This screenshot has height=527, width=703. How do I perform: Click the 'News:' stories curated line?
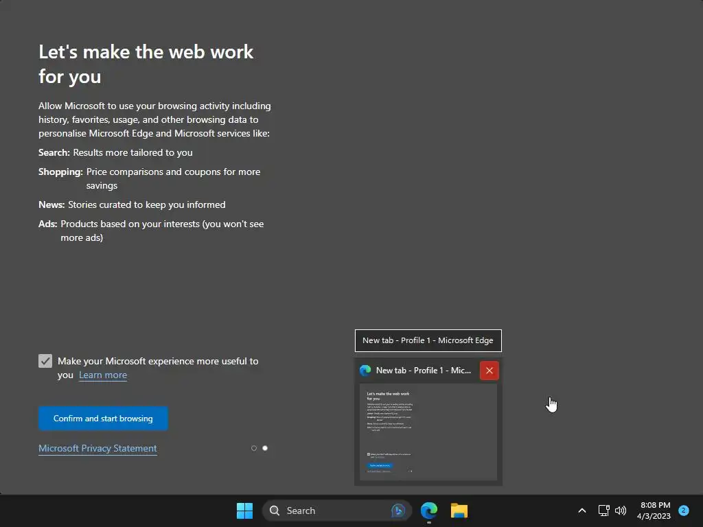tap(132, 204)
